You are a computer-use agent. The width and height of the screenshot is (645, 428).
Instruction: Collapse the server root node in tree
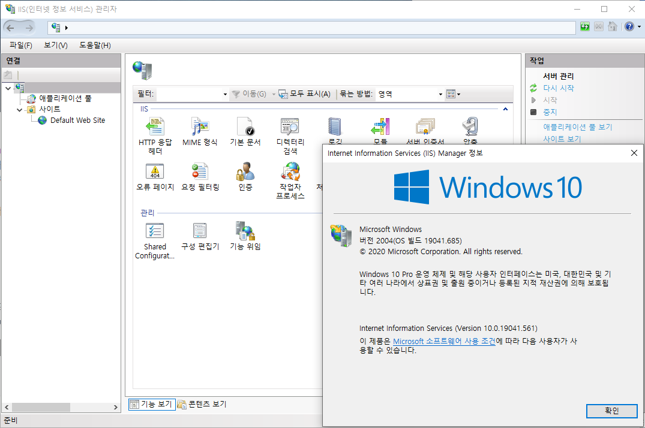[x=8, y=88]
